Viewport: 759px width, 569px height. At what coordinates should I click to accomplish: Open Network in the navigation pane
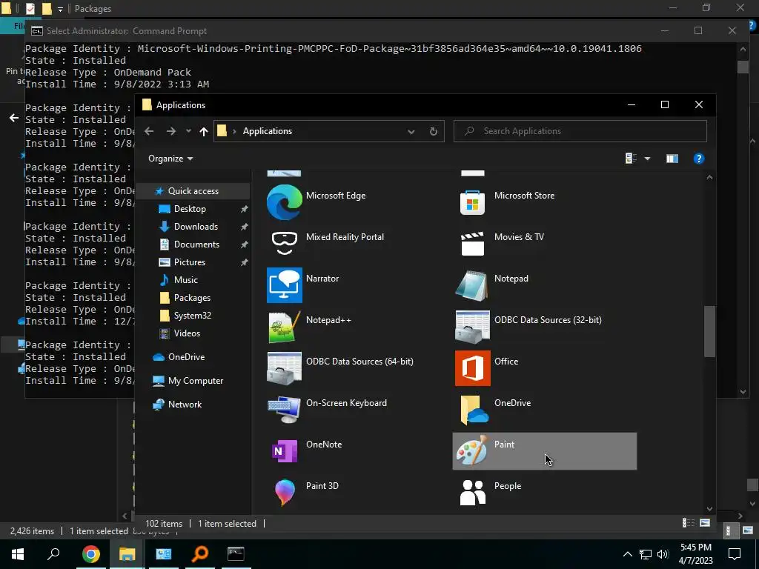185,405
